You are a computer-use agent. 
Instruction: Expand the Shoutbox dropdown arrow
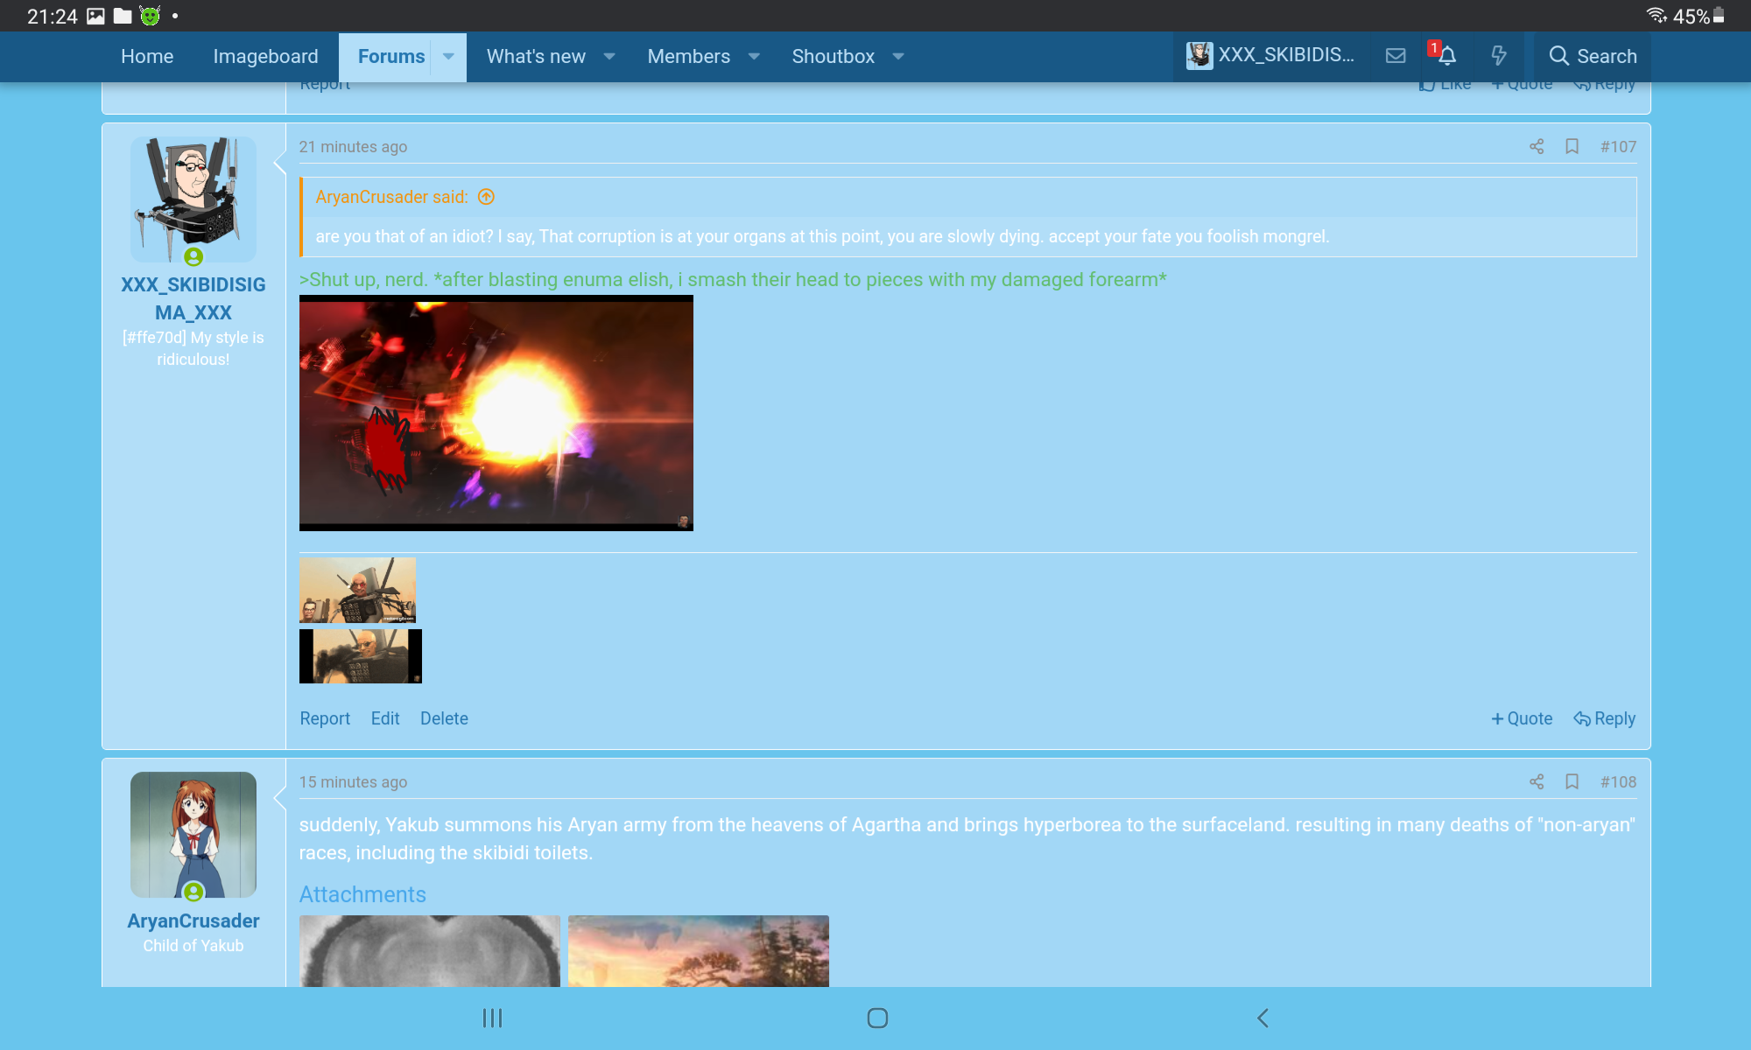tap(898, 57)
